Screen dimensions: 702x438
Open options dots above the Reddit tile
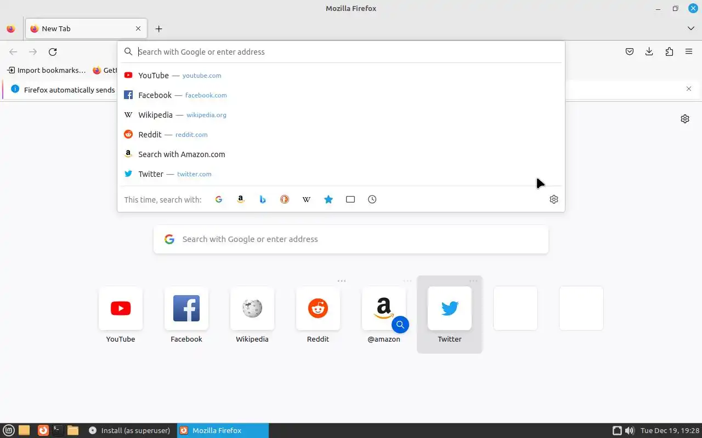click(x=342, y=281)
